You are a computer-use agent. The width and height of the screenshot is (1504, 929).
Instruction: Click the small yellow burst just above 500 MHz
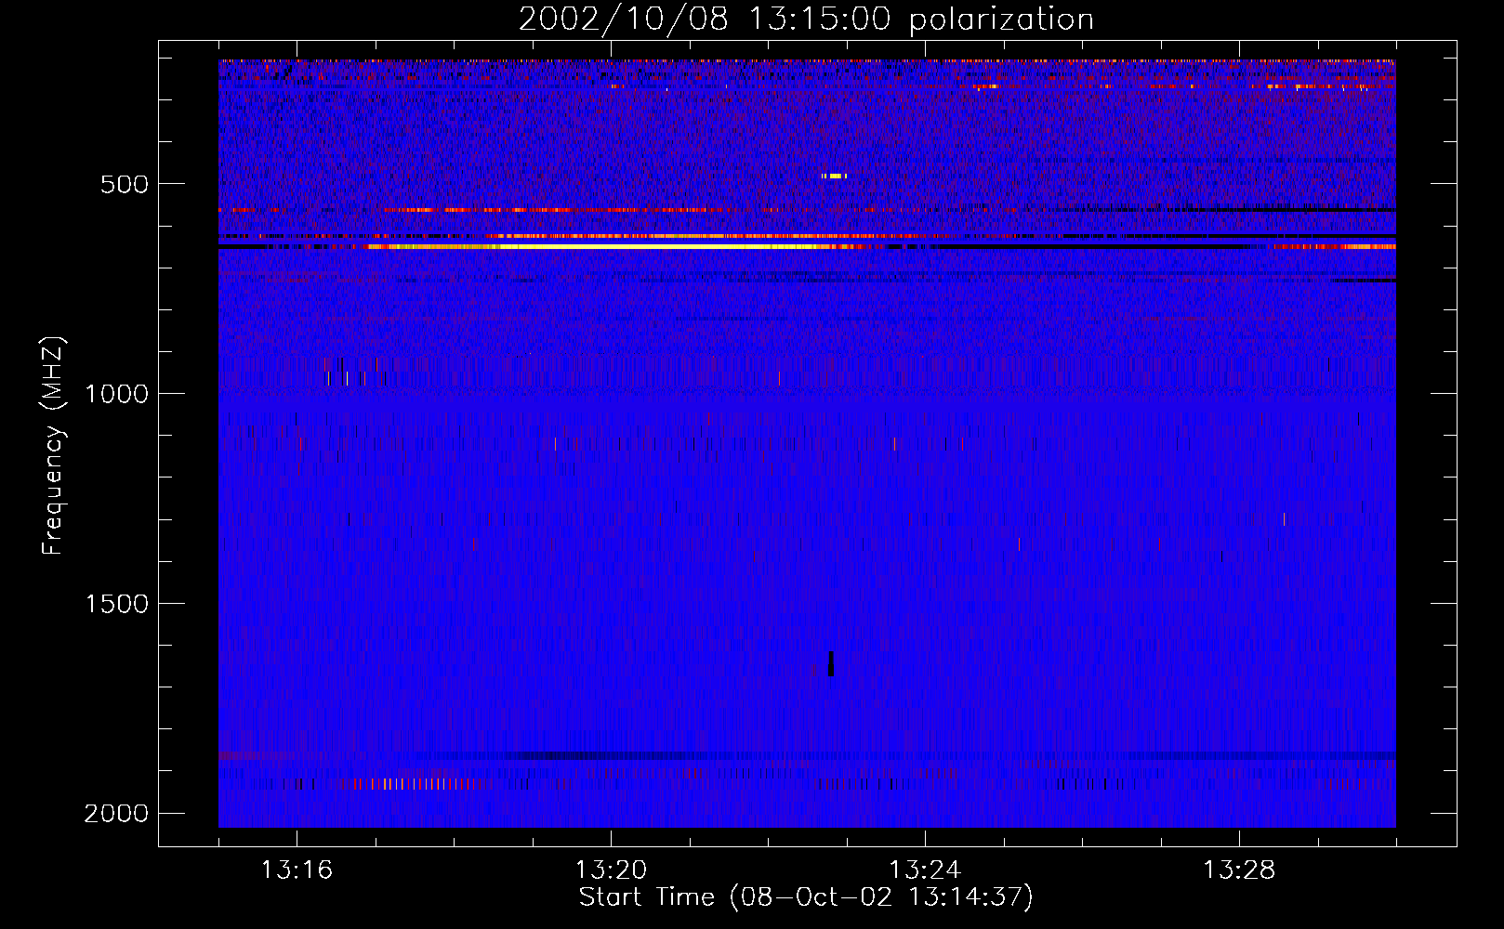pyautogui.click(x=834, y=176)
